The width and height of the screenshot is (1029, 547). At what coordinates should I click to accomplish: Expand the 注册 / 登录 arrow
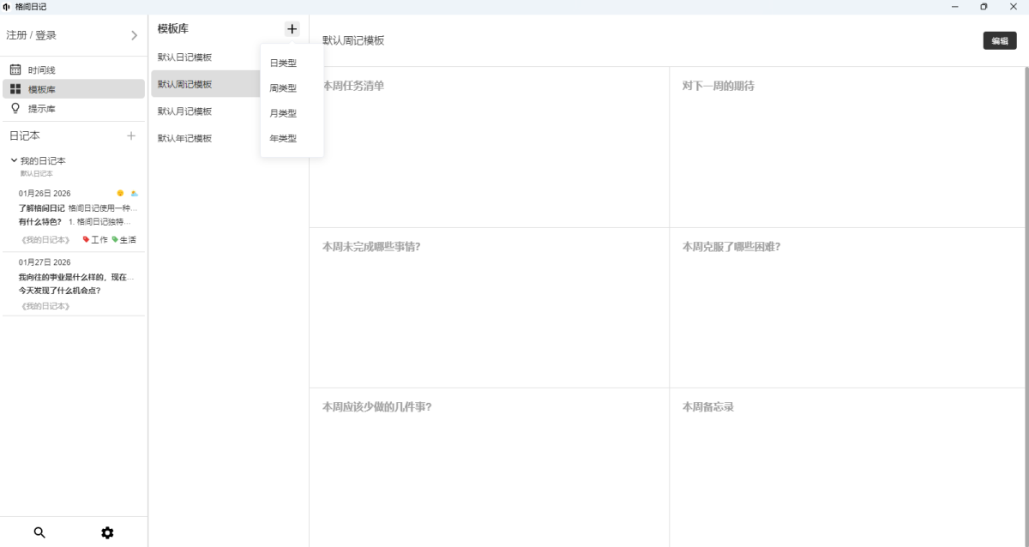click(134, 35)
